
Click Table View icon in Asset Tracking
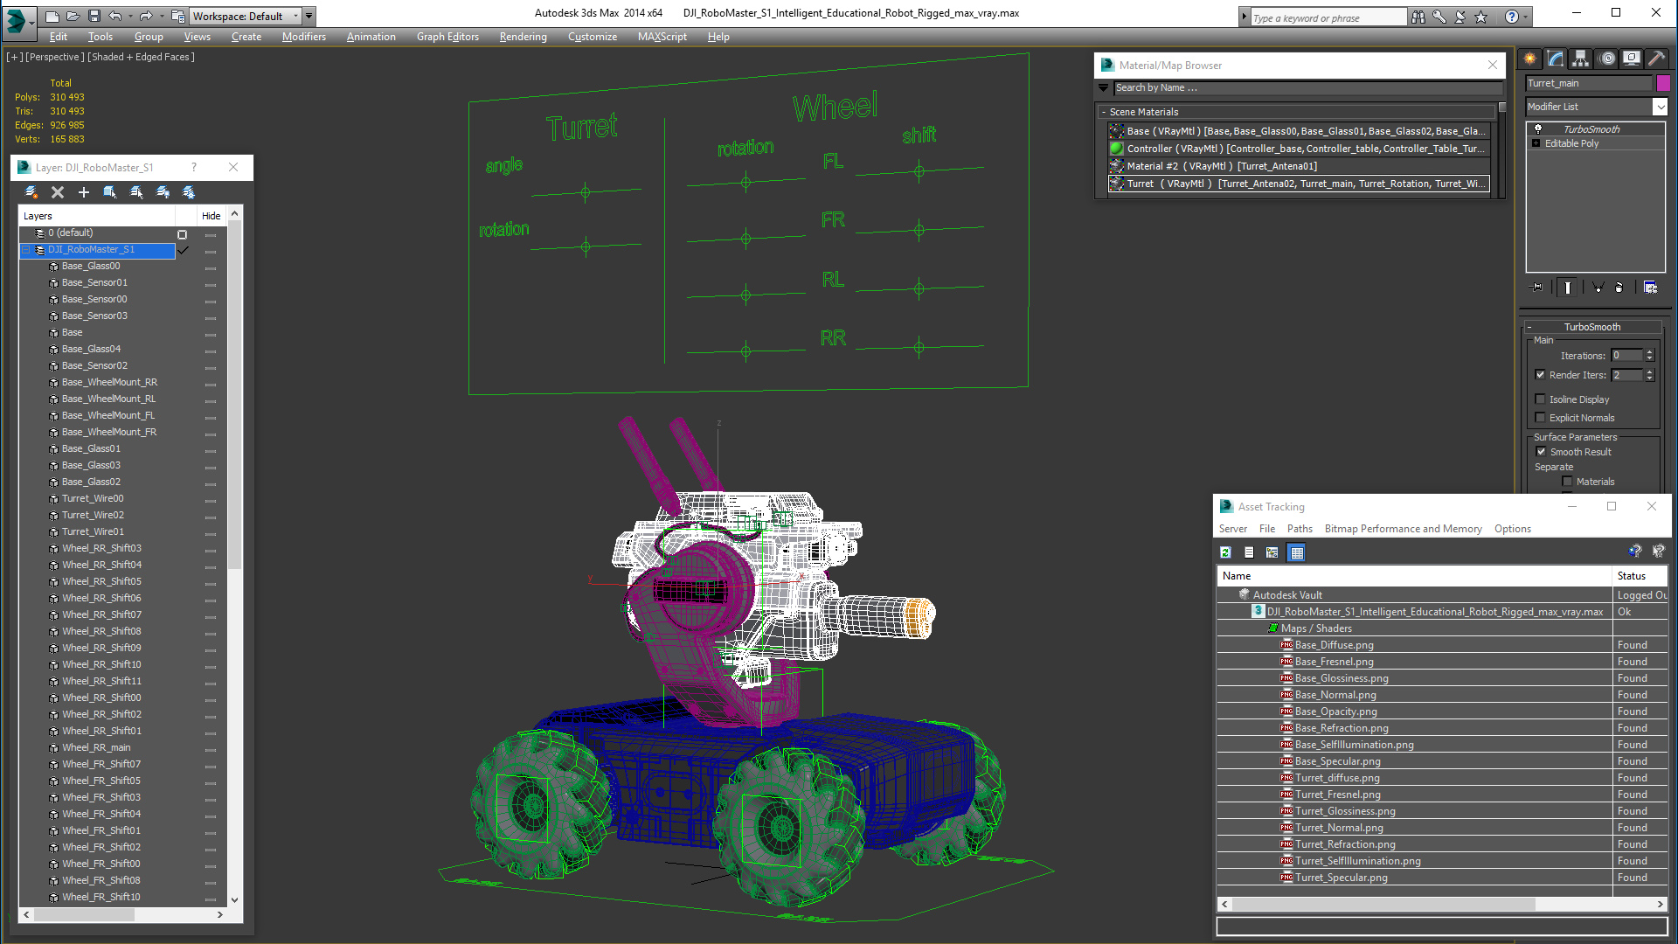[1297, 552]
